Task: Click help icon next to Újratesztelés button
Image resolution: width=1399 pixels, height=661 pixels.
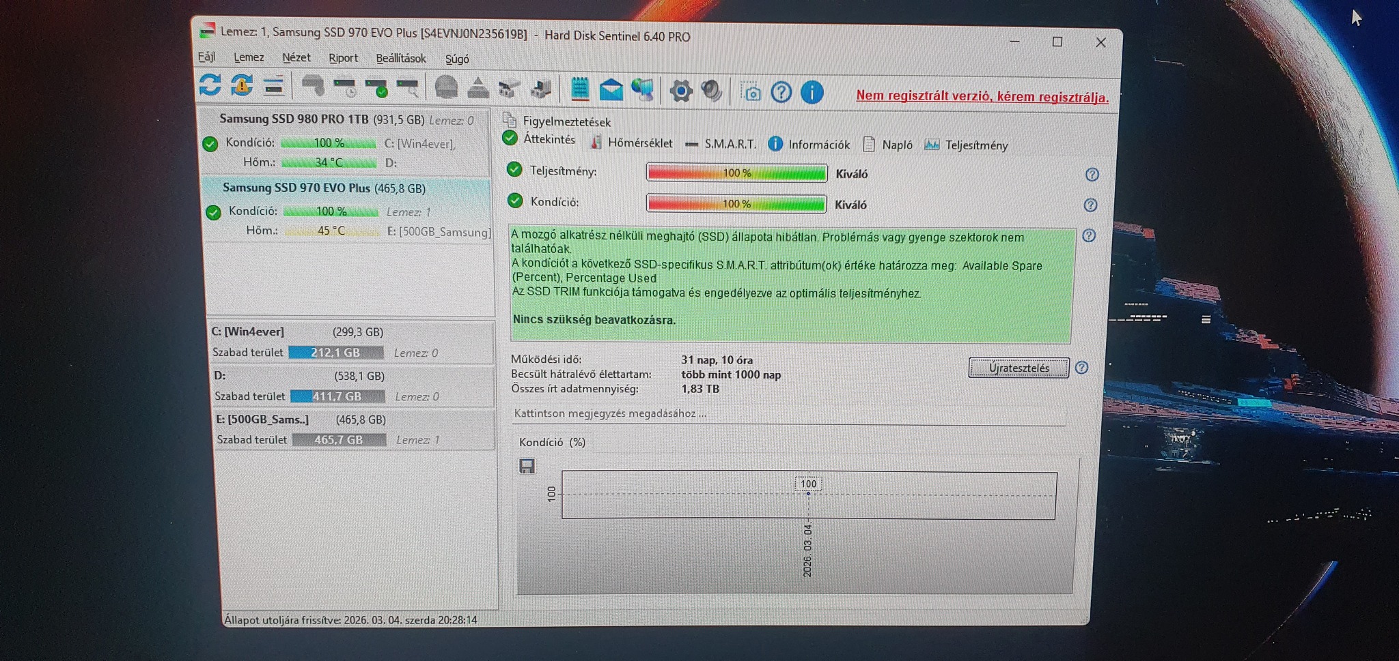Action: point(1082,368)
